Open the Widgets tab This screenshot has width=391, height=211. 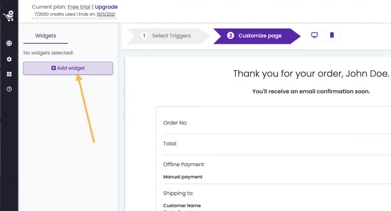tap(46, 36)
